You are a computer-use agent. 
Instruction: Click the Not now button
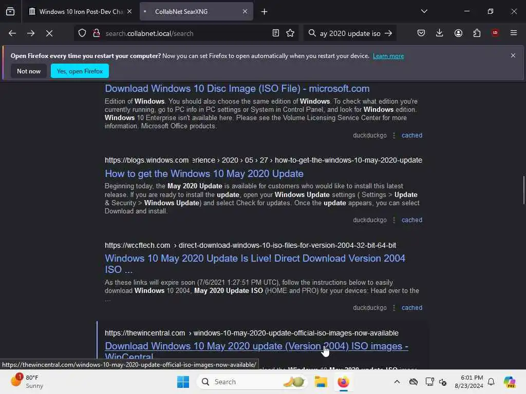(x=29, y=71)
